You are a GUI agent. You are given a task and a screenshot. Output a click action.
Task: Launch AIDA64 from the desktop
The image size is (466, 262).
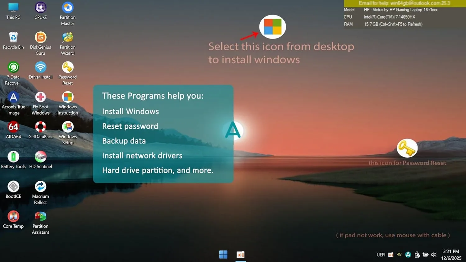[x=13, y=127]
